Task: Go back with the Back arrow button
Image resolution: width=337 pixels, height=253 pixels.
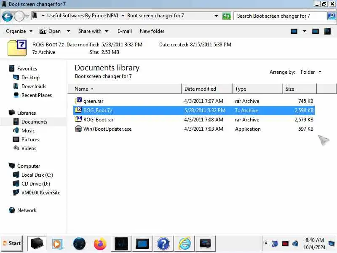Action: 7,16
